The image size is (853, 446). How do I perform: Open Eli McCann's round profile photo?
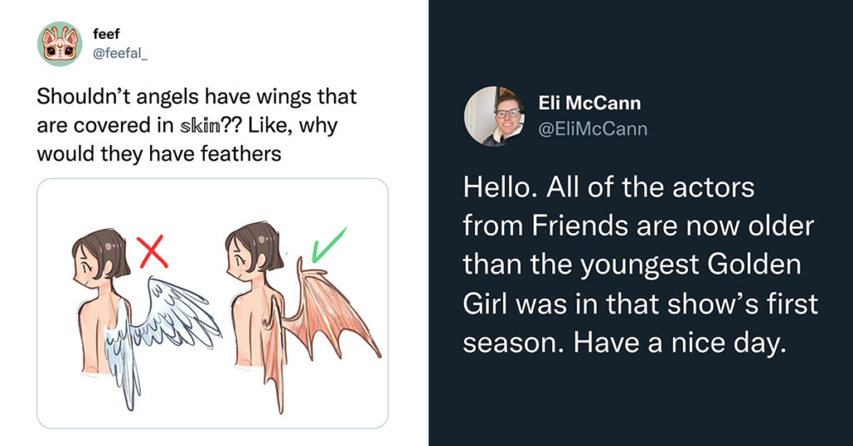click(x=494, y=116)
